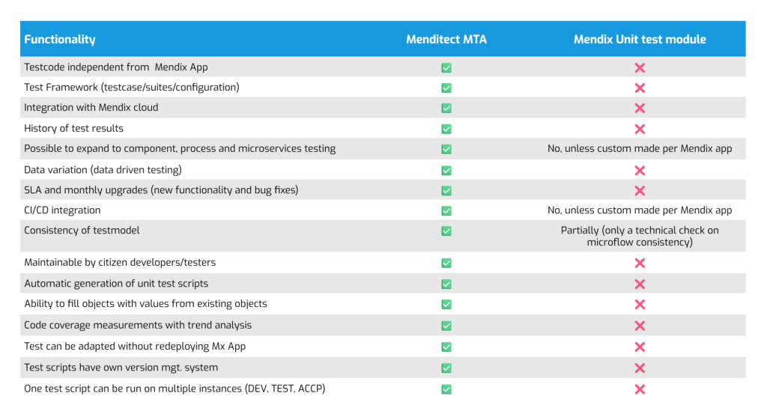Click green checkmark for CI/CD integration
The image size is (767, 417).
(446, 210)
